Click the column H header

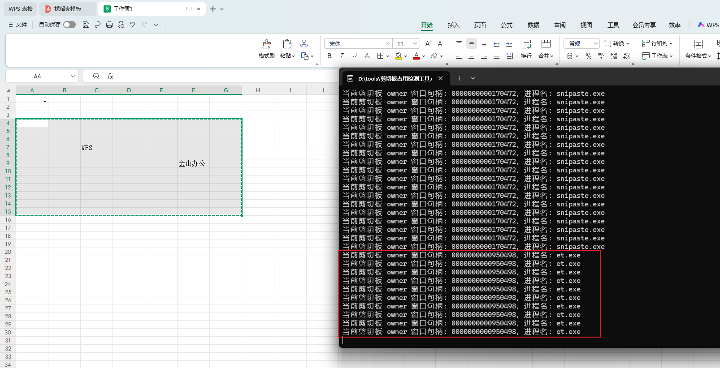[x=258, y=90]
